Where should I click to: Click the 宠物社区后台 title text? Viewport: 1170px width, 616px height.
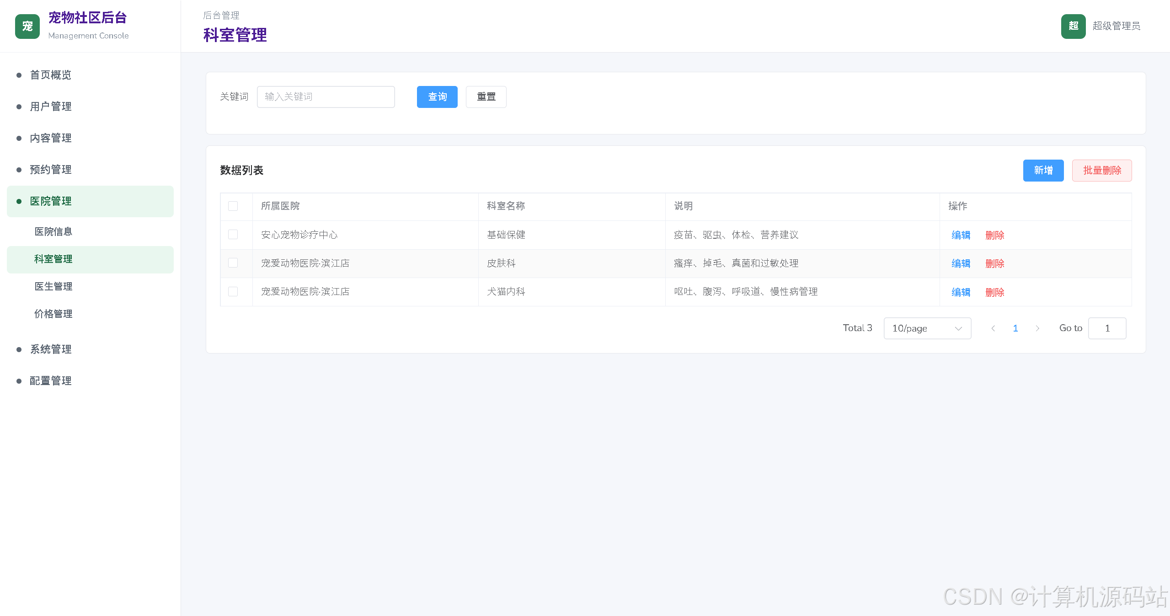pos(88,18)
